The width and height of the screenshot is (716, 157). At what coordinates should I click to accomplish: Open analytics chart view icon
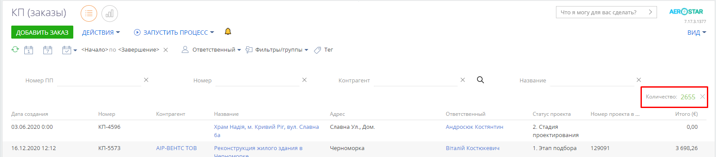pyautogui.click(x=110, y=13)
